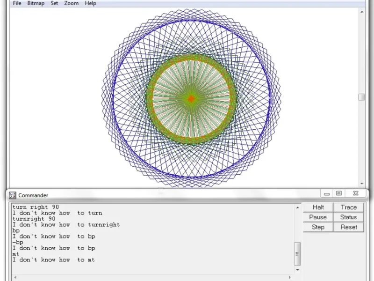Click the Commander horizontal scroll-left arrow
Image resolution: width=374 pixels, height=281 pixels.
tap(15, 277)
